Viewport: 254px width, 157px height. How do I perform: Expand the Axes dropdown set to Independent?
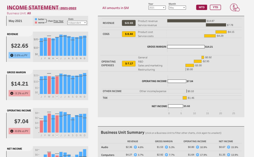click(77, 23)
